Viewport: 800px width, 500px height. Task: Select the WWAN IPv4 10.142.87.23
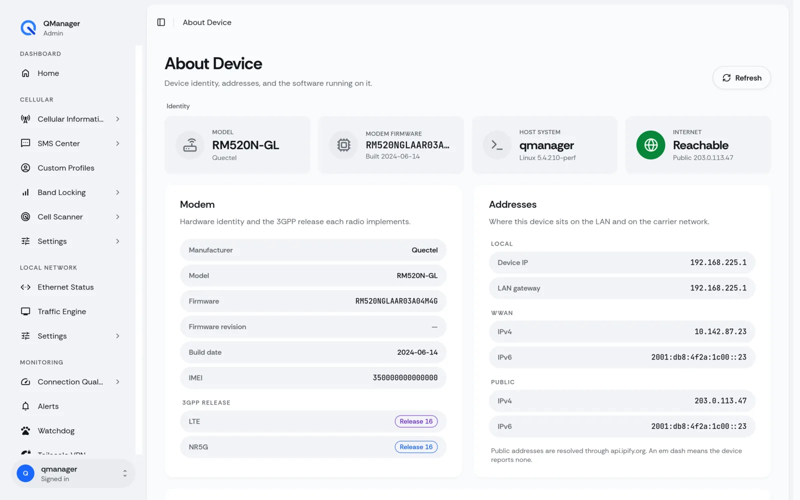click(720, 332)
